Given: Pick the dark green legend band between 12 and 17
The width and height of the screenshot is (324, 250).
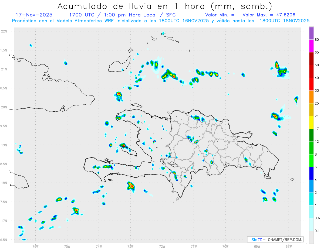Looking at the screenshot, I should (x=311, y=135).
